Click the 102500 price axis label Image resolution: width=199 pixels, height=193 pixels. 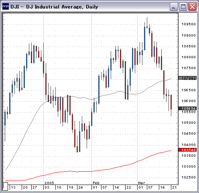click(x=189, y=177)
